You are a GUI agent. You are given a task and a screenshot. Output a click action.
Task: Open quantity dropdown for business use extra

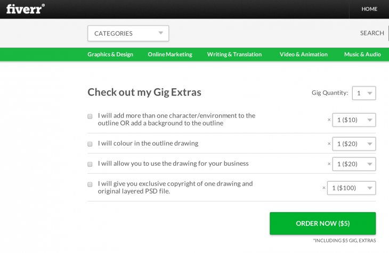(x=354, y=164)
